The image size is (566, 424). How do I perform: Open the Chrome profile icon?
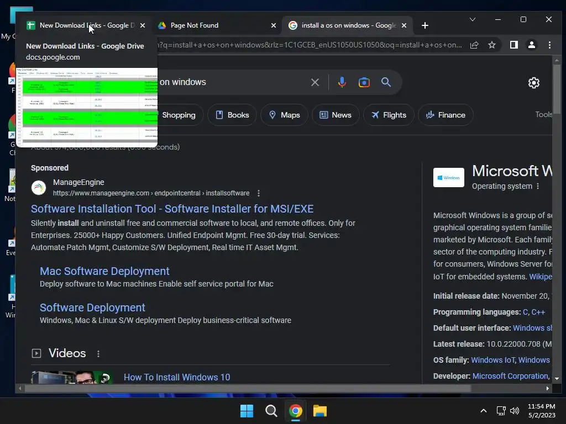tap(531, 45)
